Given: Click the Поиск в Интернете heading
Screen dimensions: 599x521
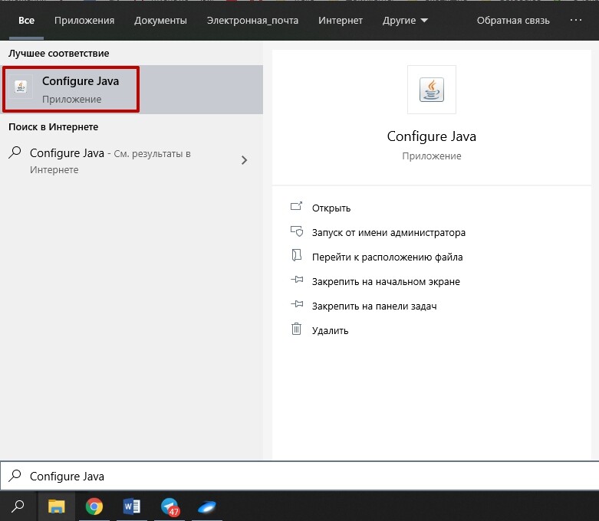Looking at the screenshot, I should [x=54, y=126].
